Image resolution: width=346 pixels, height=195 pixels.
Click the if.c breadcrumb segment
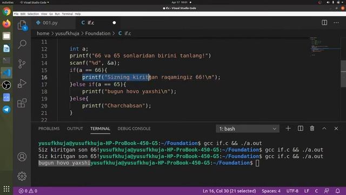tap(125, 34)
